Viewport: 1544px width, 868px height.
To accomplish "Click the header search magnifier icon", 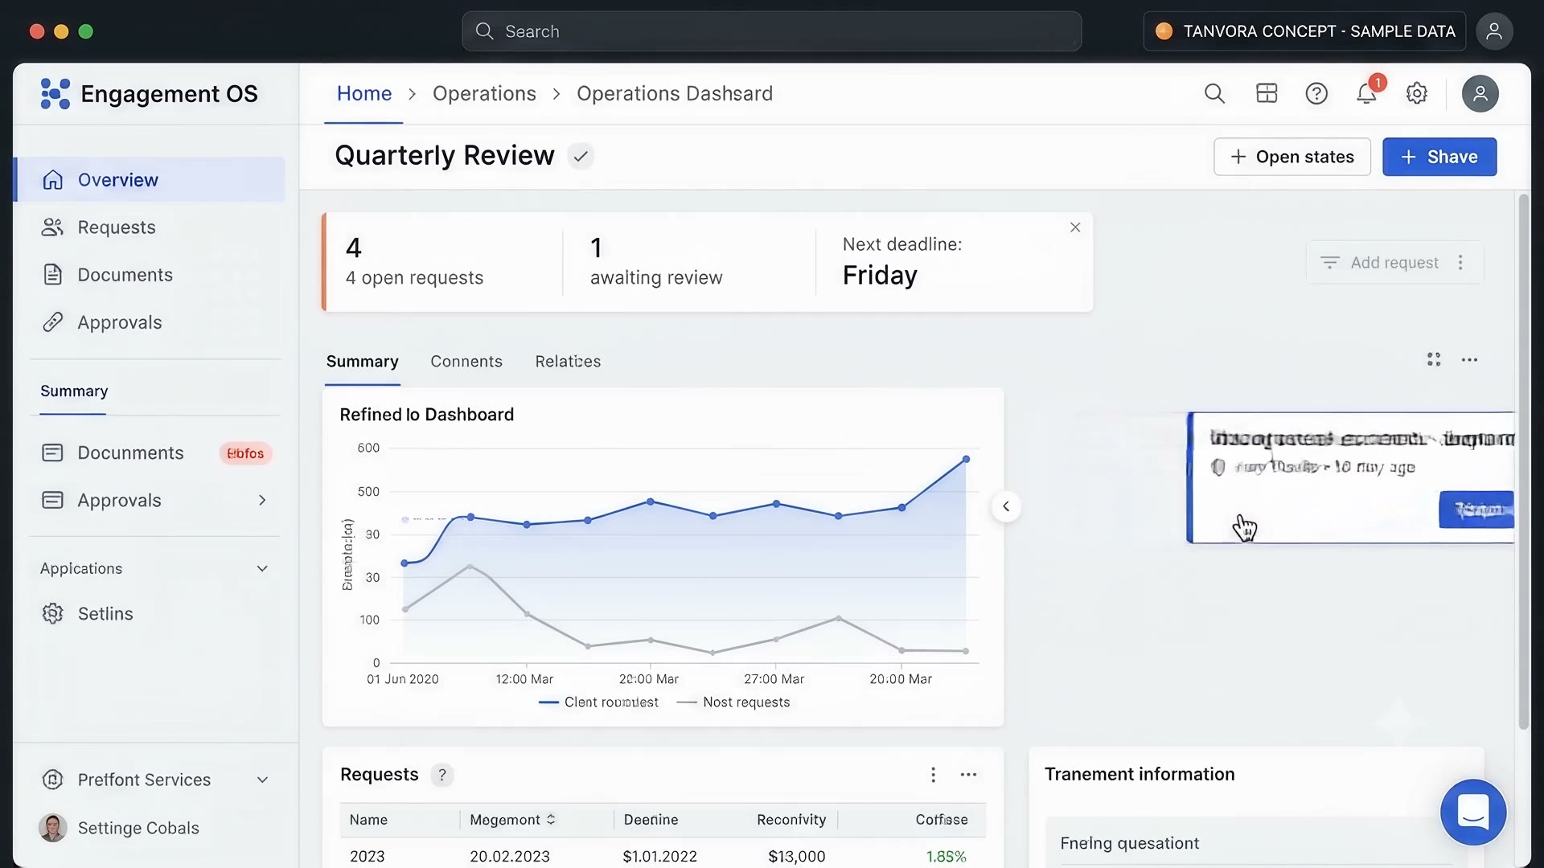I will 1214,94.
